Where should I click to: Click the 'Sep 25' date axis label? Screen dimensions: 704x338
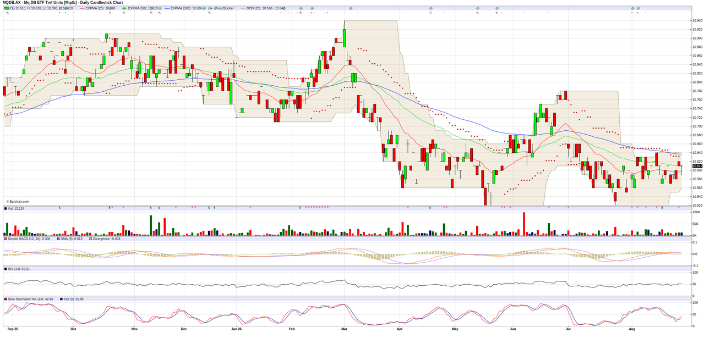pyautogui.click(x=13, y=329)
